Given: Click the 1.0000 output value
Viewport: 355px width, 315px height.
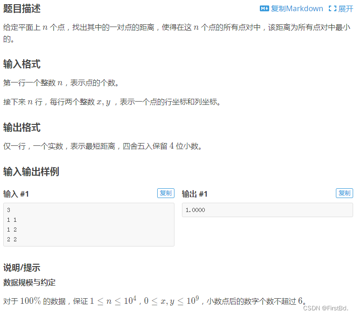Looking at the screenshot, I should (195, 210).
